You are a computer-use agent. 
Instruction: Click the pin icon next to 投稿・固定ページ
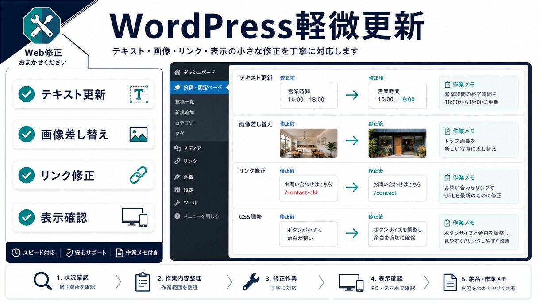pos(177,88)
